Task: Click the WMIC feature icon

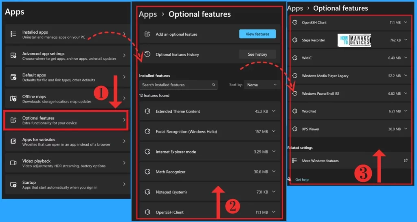Action: coord(295,58)
